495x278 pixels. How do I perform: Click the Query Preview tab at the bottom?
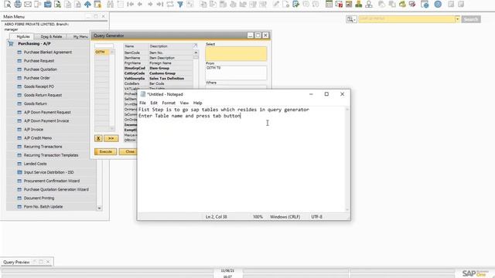16,263
